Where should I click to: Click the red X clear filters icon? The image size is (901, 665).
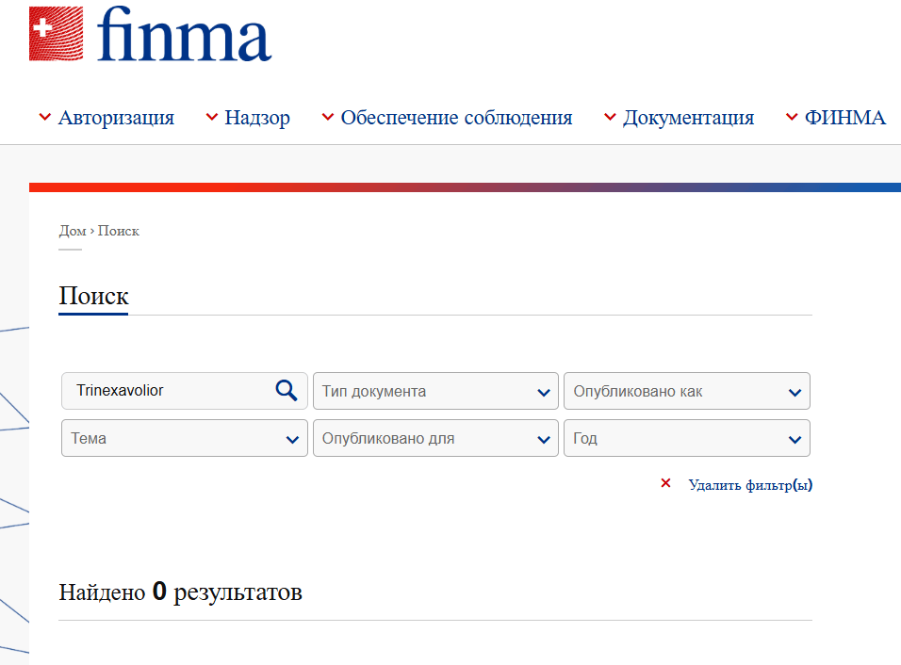666,483
